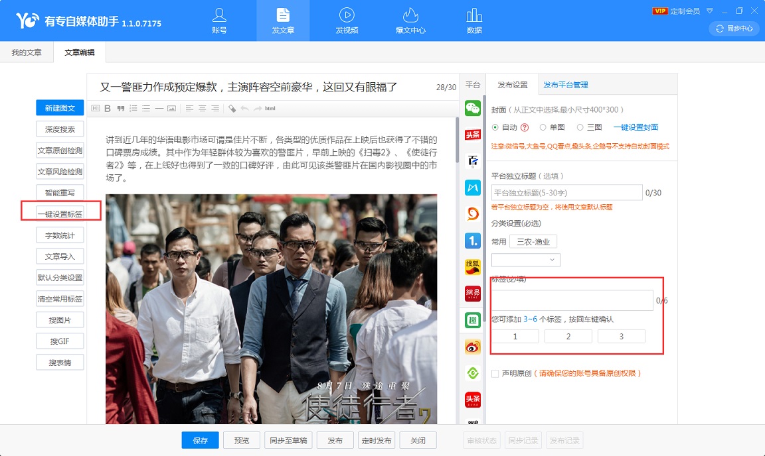
Task: Open the 发布平台管理 tab
Action: tap(566, 85)
